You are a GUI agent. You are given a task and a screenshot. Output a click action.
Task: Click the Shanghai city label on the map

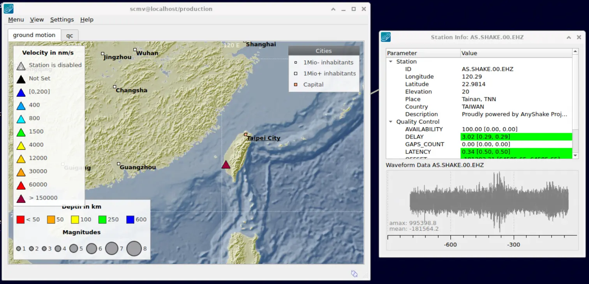(261, 44)
